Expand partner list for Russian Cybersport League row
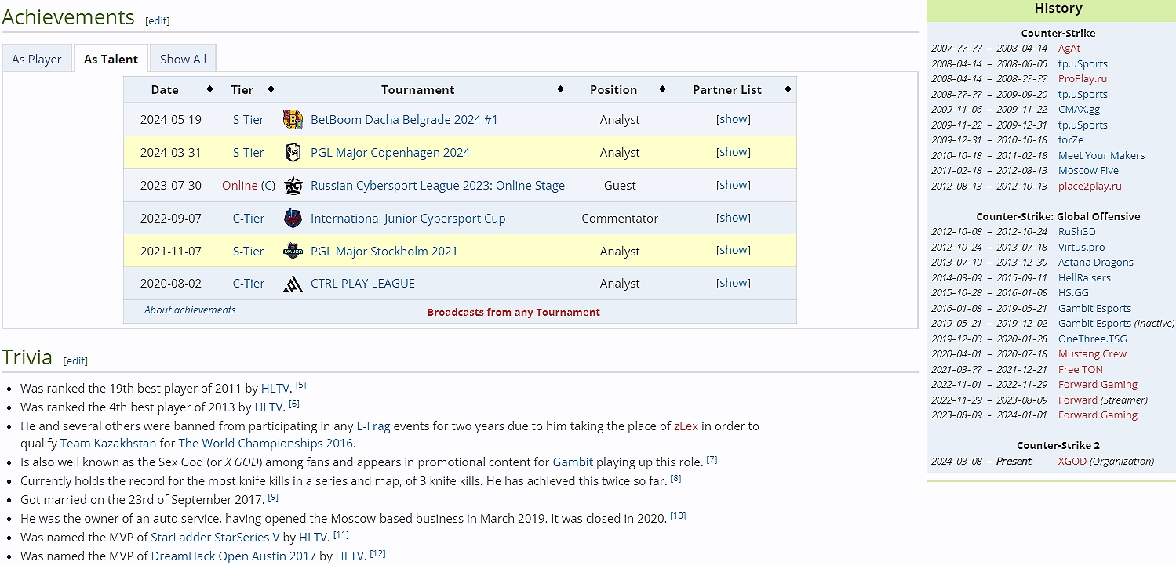The image size is (1176, 565). click(734, 185)
